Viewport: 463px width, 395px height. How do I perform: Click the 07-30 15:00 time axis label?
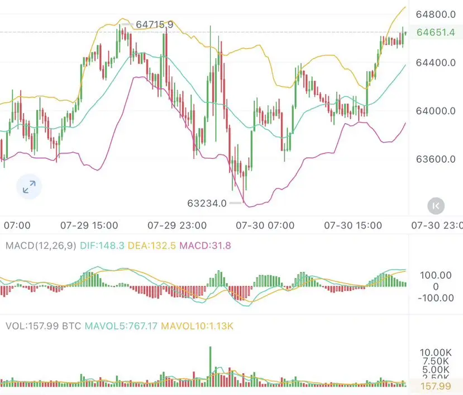[x=353, y=225]
